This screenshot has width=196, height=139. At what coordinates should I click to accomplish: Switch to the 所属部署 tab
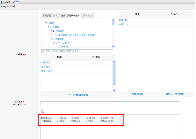tap(47, 16)
